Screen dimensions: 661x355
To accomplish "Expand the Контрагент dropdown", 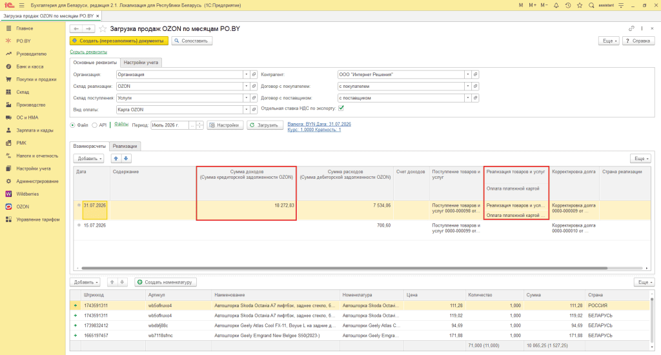I will pos(467,75).
